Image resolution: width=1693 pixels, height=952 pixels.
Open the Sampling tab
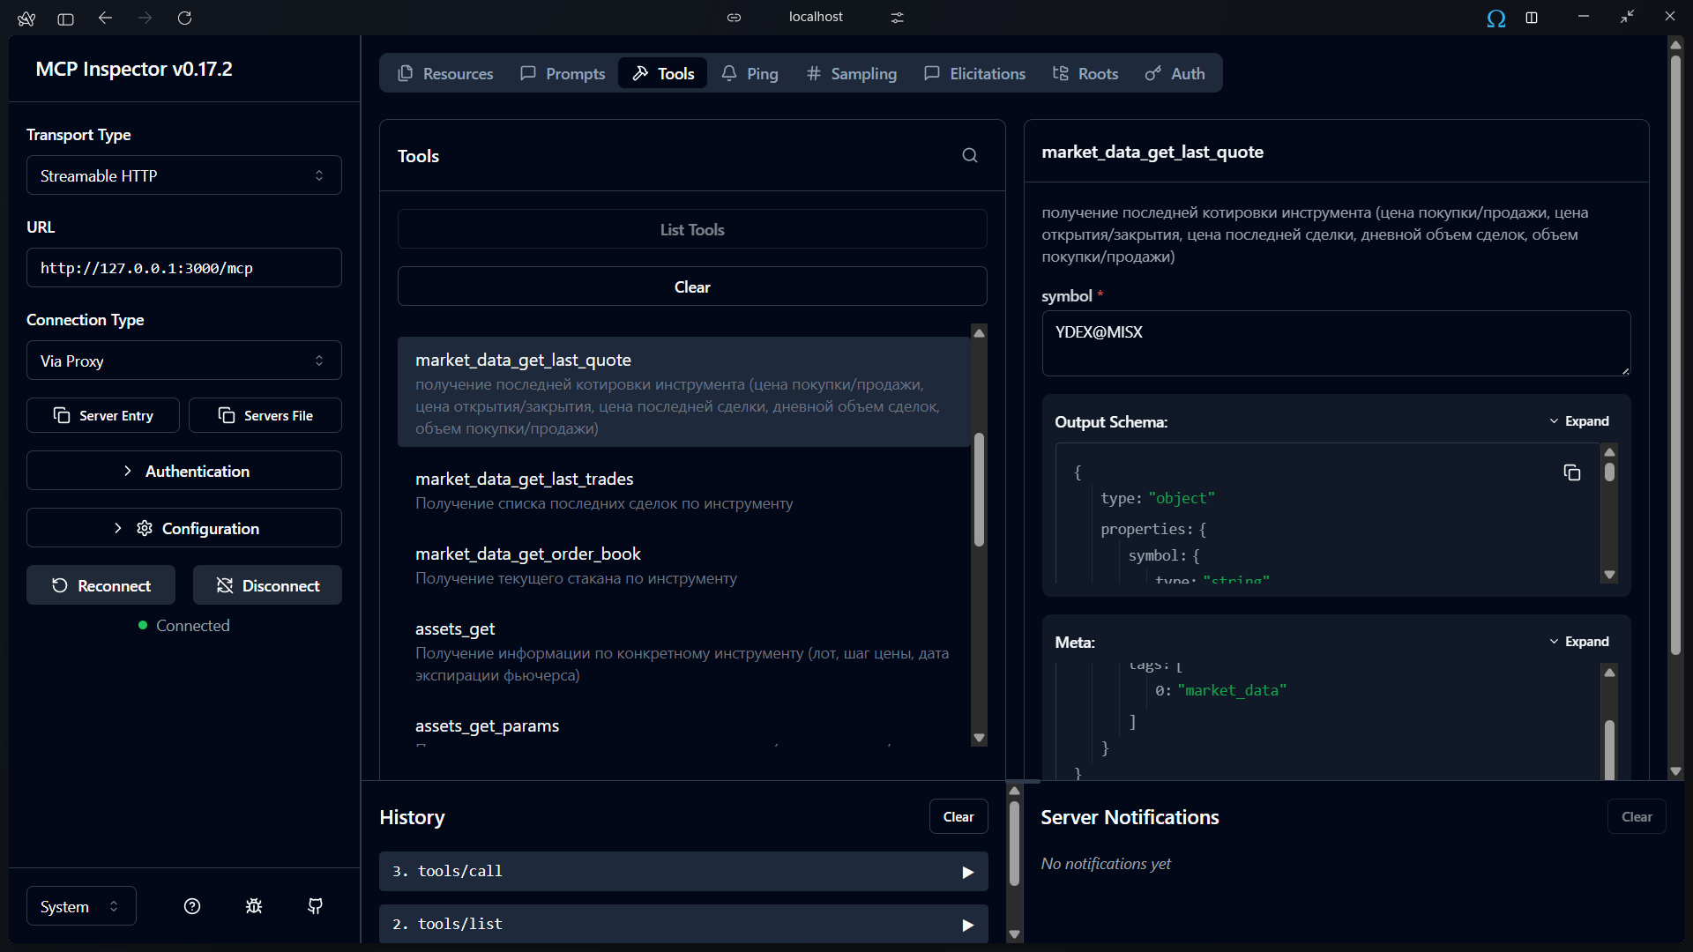[x=852, y=74]
